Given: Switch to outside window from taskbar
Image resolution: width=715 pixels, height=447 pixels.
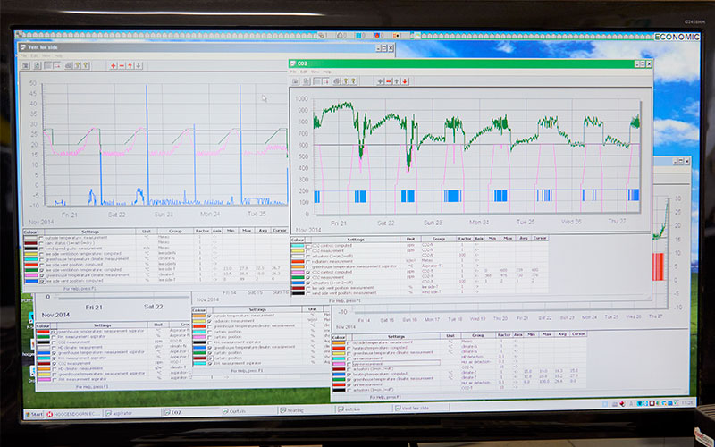Looking at the screenshot, I should (365, 409).
